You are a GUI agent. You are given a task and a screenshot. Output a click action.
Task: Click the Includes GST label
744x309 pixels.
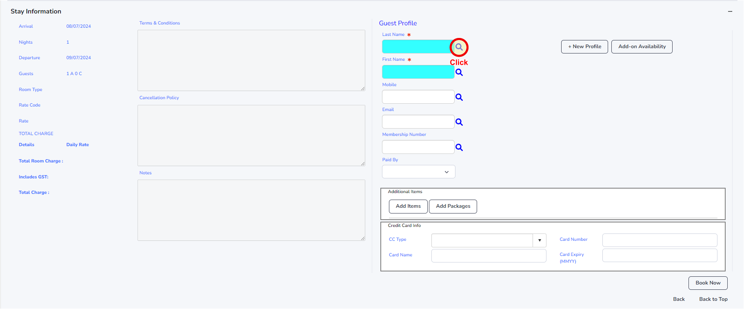tap(33, 177)
